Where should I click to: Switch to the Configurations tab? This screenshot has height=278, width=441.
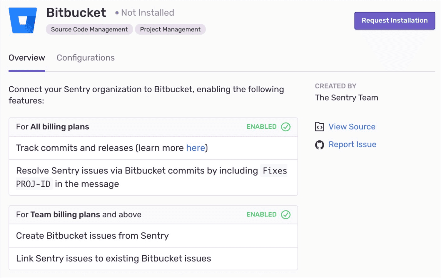point(86,58)
